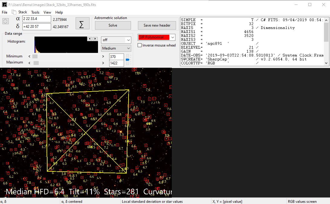The image size is (330, 204).
Task: Click the stacked-pages icon before the Stack menu
Action: pos(14,12)
